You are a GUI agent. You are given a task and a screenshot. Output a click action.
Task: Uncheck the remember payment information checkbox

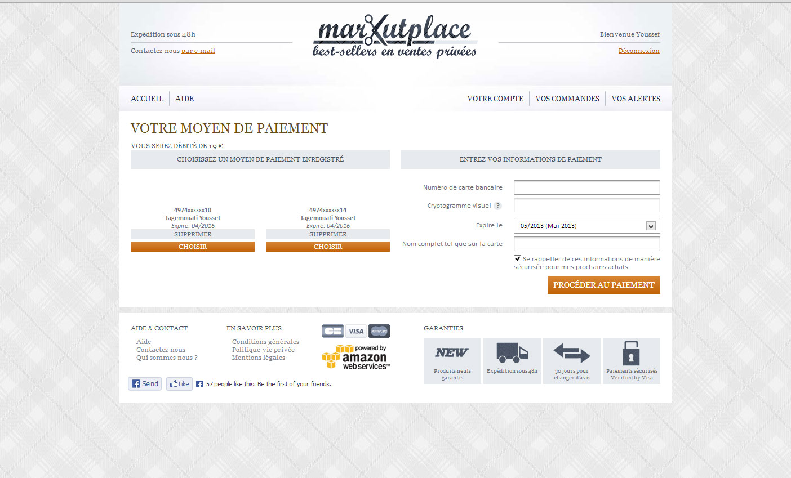tap(517, 259)
